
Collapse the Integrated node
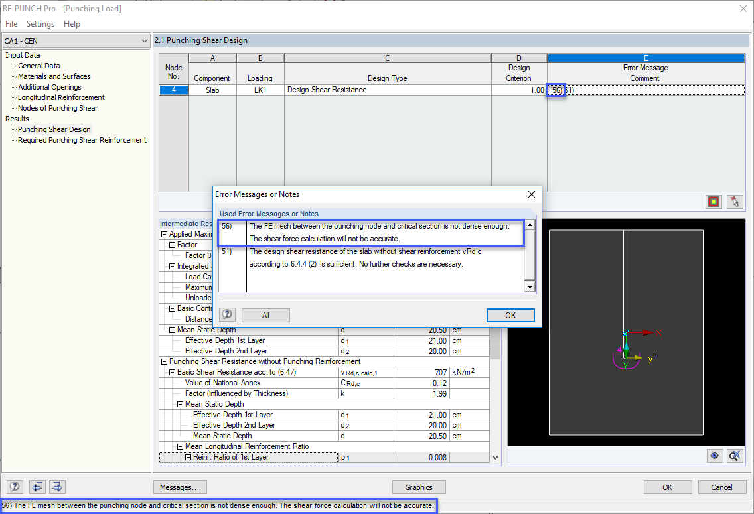[x=172, y=266]
